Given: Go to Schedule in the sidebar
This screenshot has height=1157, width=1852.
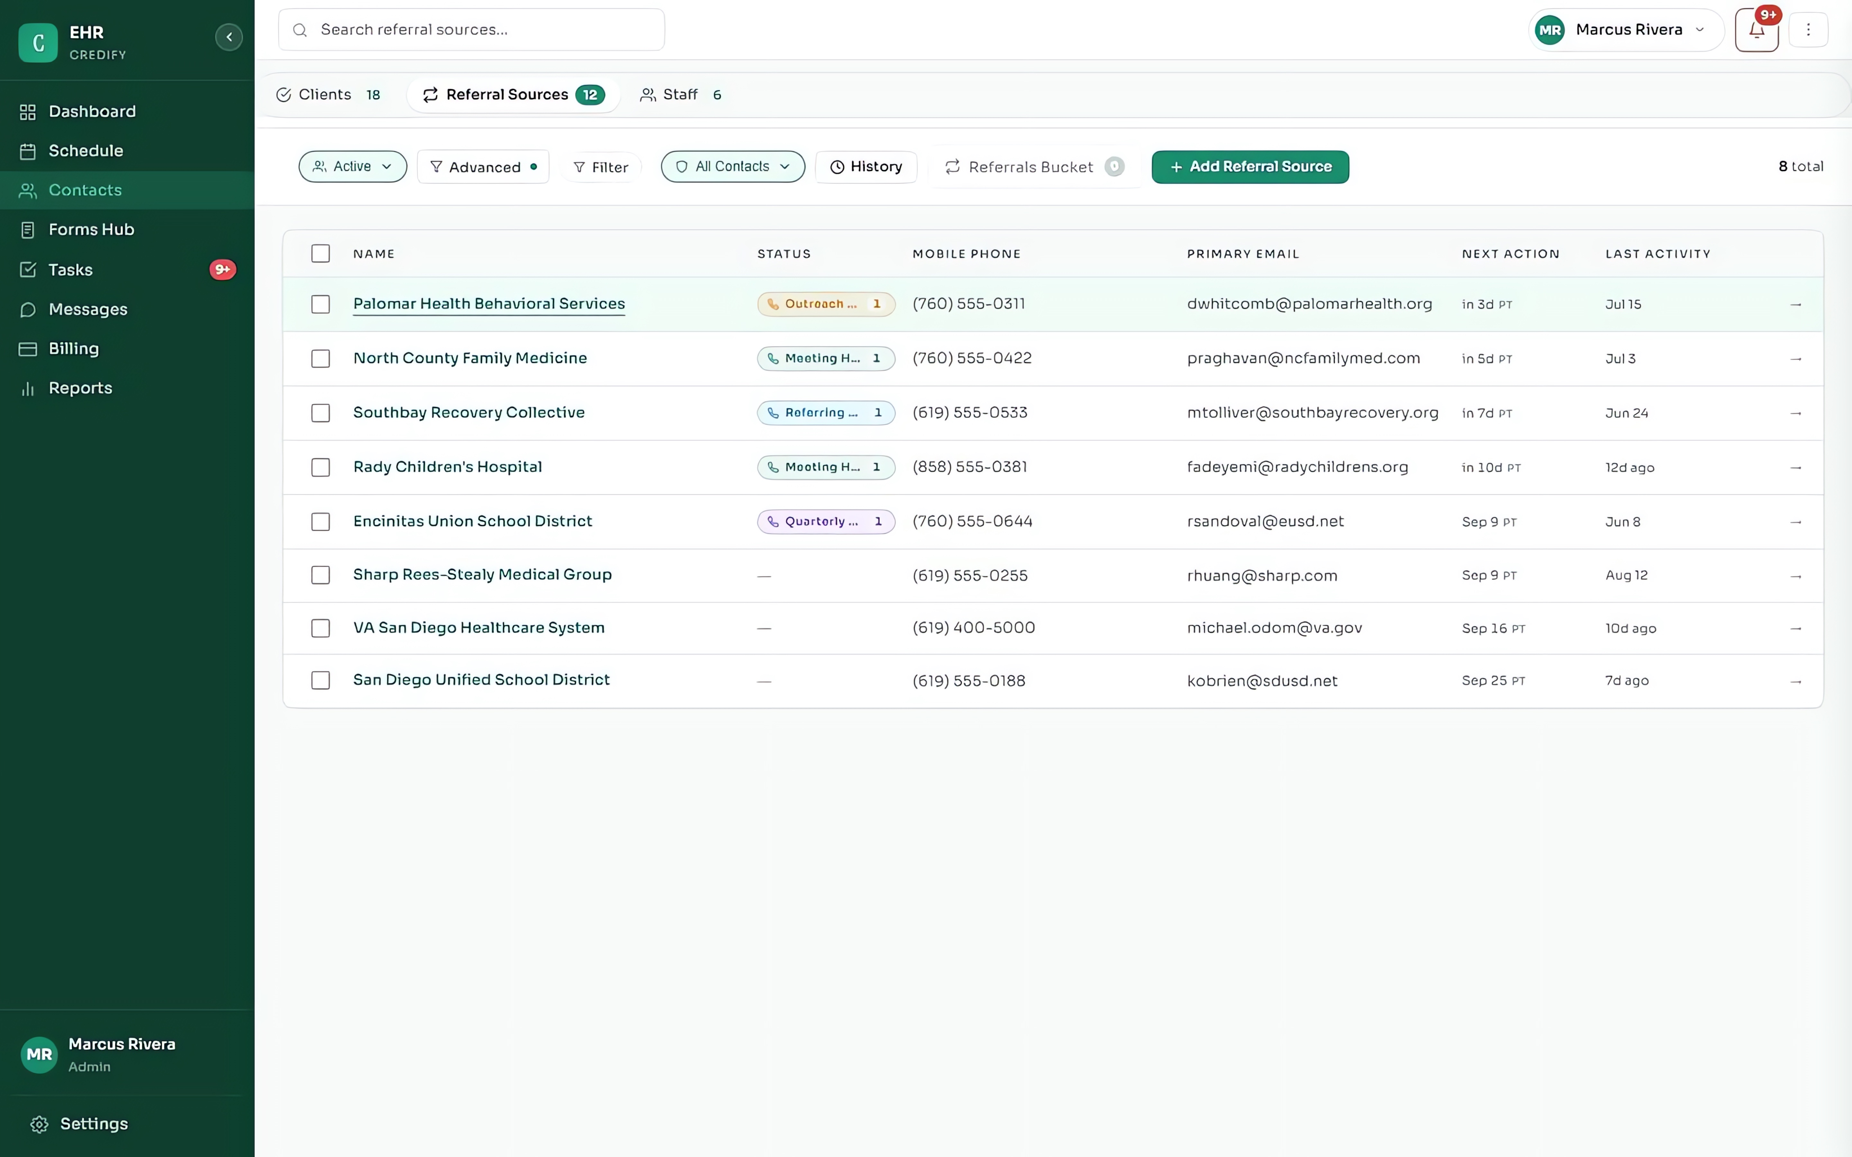Looking at the screenshot, I should click(127, 151).
